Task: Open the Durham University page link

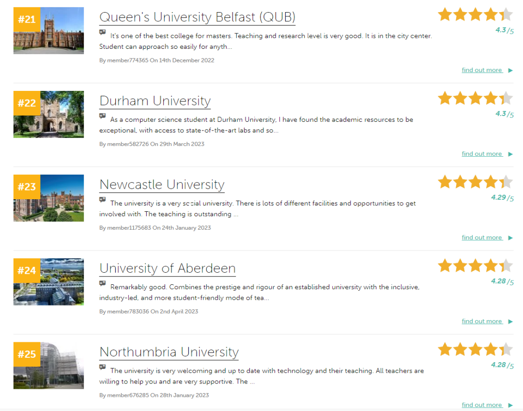Action: coord(154,101)
